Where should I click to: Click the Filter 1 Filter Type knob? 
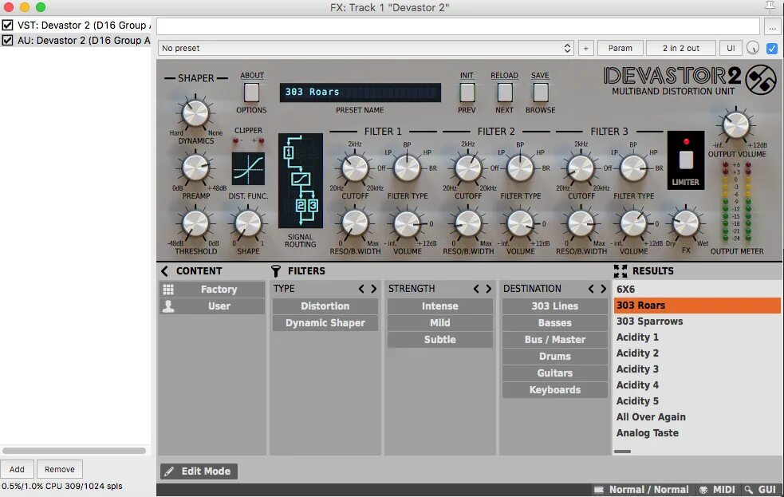click(407, 168)
